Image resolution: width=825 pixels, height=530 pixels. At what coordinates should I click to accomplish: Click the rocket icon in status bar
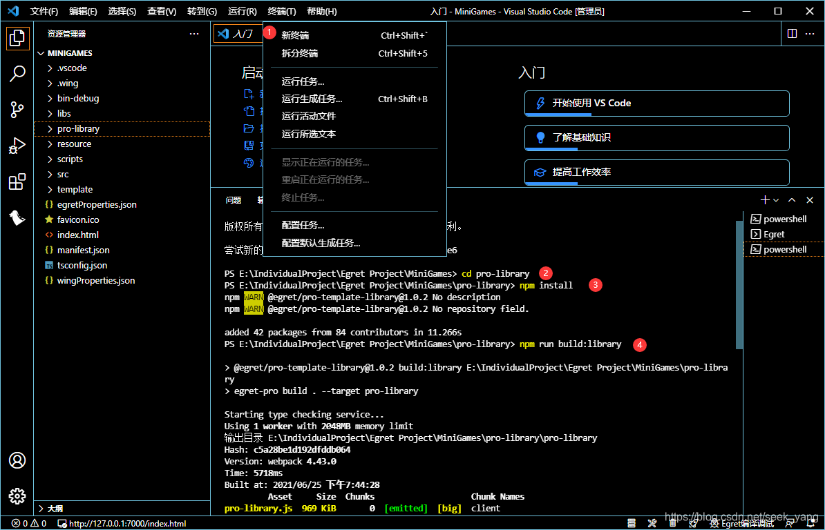(x=693, y=523)
